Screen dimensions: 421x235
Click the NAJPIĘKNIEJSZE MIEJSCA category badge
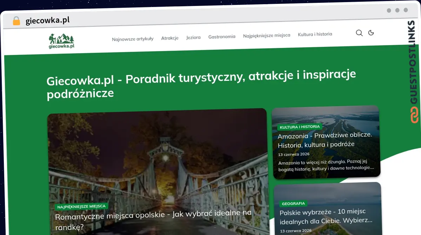tap(81, 207)
